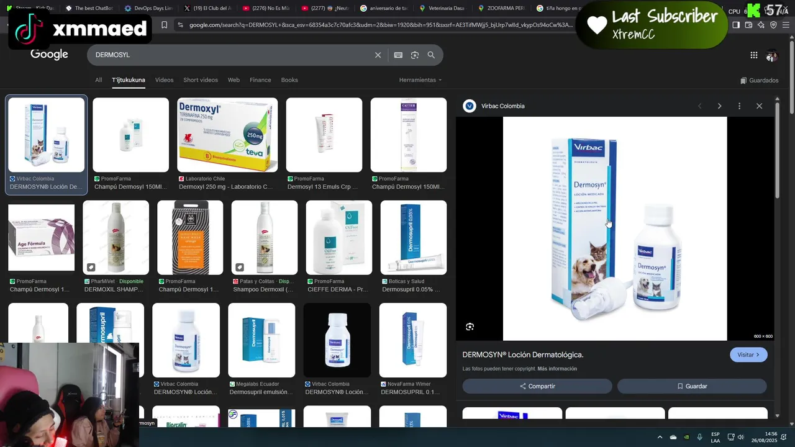The height and width of the screenshot is (447, 795).
Task: Select the T'ijtukukuna images tab
Action: [129, 80]
